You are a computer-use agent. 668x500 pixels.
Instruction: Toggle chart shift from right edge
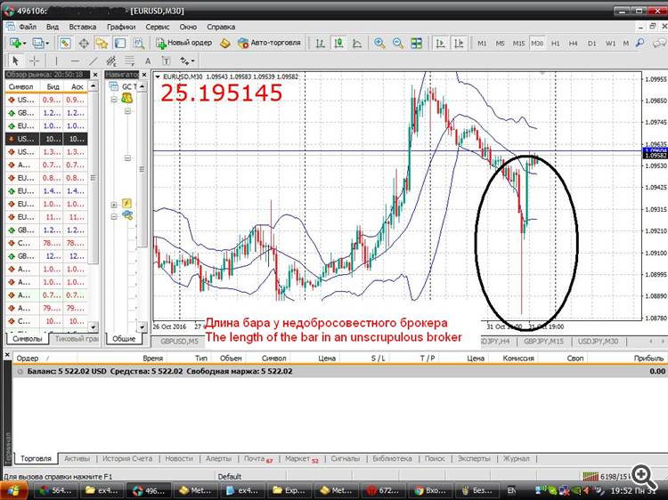459,43
